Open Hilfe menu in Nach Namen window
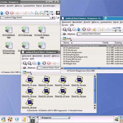The height and width of the screenshot is (123, 123). click(72, 25)
